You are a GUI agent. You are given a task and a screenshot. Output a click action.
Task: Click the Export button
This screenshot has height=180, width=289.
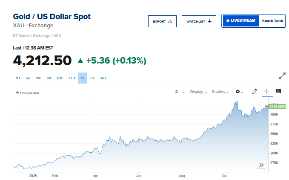pyautogui.click(x=162, y=21)
